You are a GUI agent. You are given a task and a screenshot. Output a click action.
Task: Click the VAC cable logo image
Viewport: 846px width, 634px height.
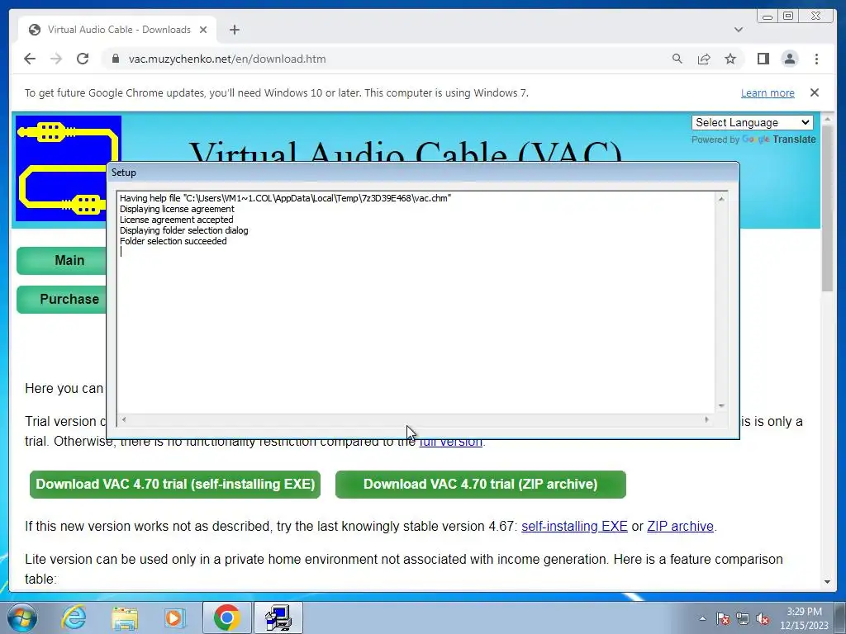[x=68, y=168]
